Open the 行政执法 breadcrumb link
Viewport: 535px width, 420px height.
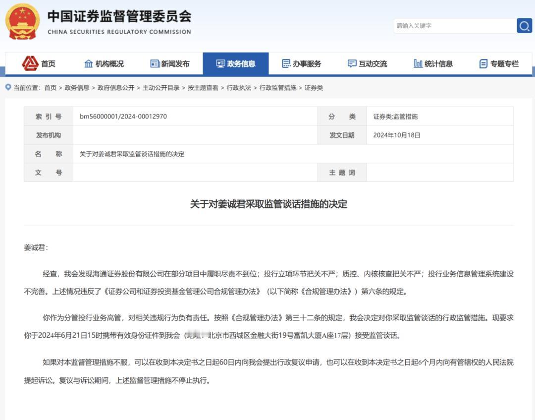[x=239, y=88]
